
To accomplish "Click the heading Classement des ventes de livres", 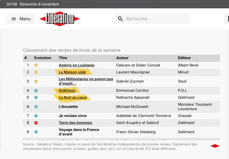I will (72, 50).
